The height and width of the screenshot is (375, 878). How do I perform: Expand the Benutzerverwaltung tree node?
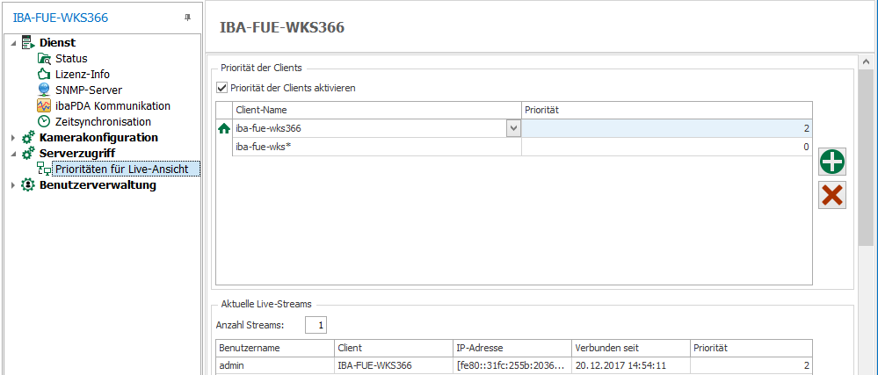(13, 185)
